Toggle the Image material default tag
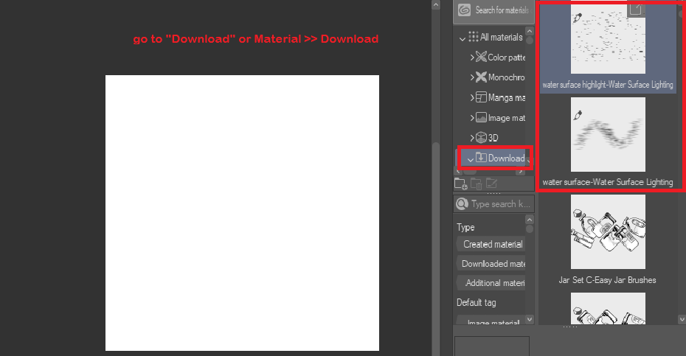This screenshot has width=686, height=356. (491, 321)
